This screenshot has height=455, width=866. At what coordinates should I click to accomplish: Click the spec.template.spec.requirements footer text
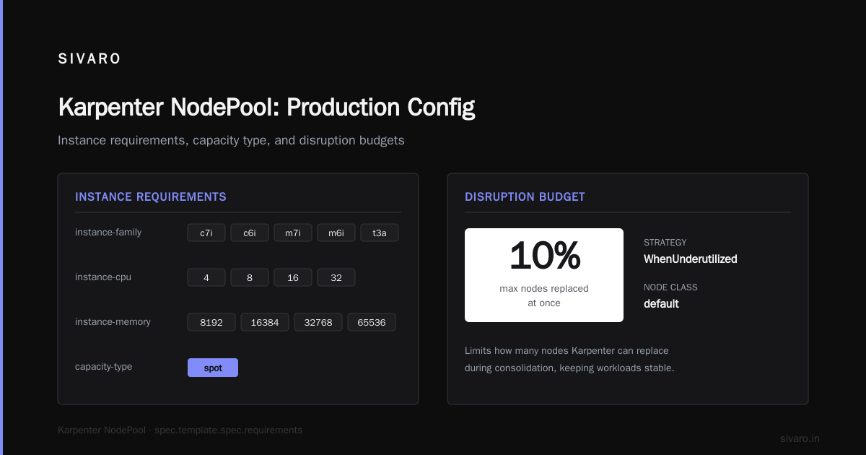(x=228, y=430)
